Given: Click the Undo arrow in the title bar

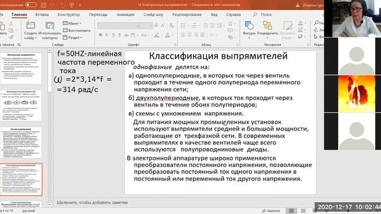Looking at the screenshot, I should (52, 5).
